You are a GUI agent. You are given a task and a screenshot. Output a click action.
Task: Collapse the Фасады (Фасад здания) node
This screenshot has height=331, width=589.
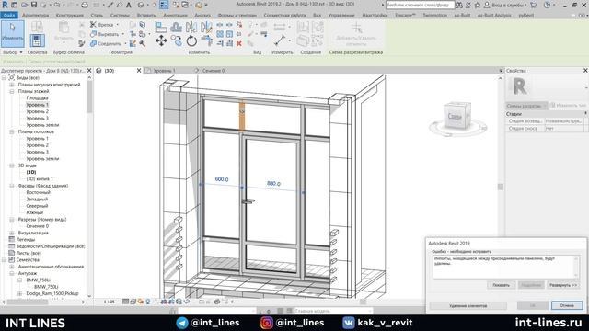12,186
